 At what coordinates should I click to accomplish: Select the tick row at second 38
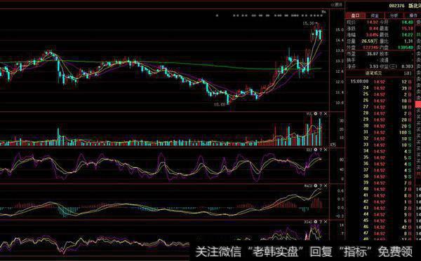click(381, 176)
